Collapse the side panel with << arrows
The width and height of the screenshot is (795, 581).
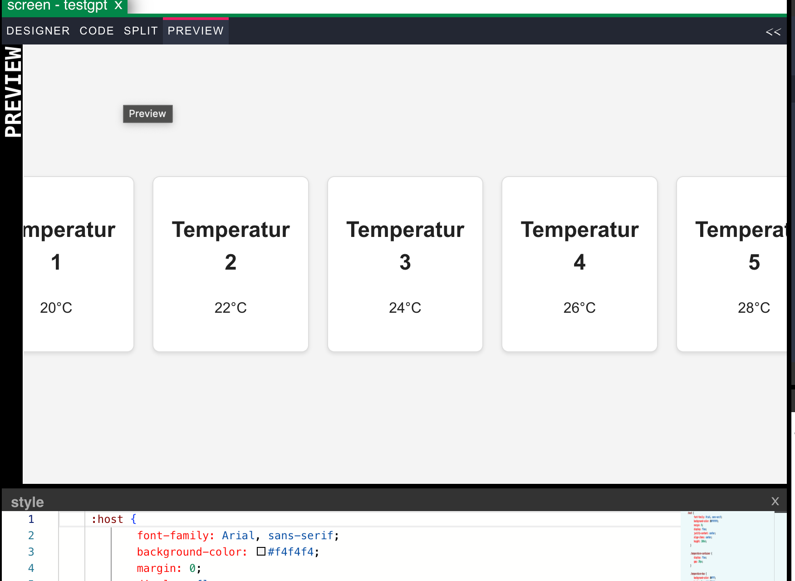[x=773, y=32]
